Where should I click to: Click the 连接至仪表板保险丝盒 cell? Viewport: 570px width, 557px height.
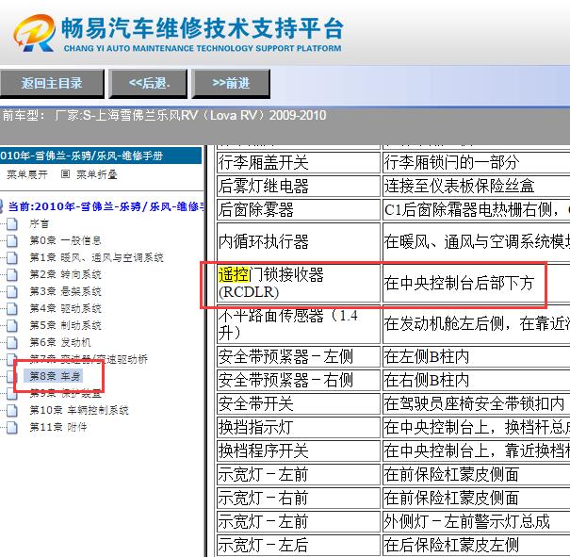(x=476, y=187)
